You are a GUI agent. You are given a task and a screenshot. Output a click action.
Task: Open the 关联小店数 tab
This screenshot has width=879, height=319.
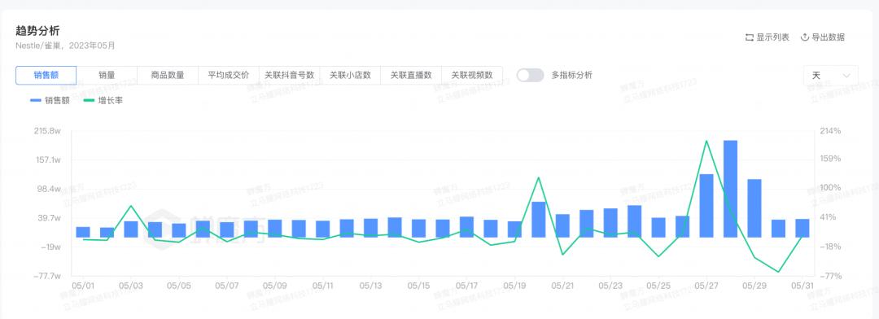pos(350,75)
